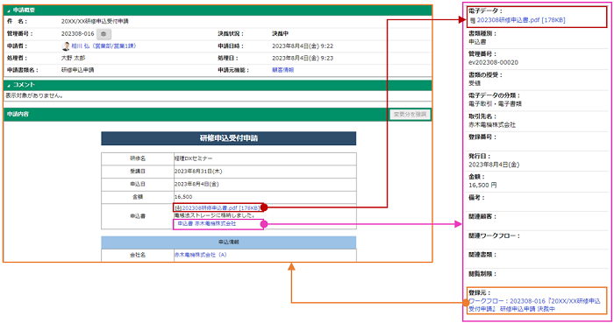Click the applicant avatar photo icon

66,46
